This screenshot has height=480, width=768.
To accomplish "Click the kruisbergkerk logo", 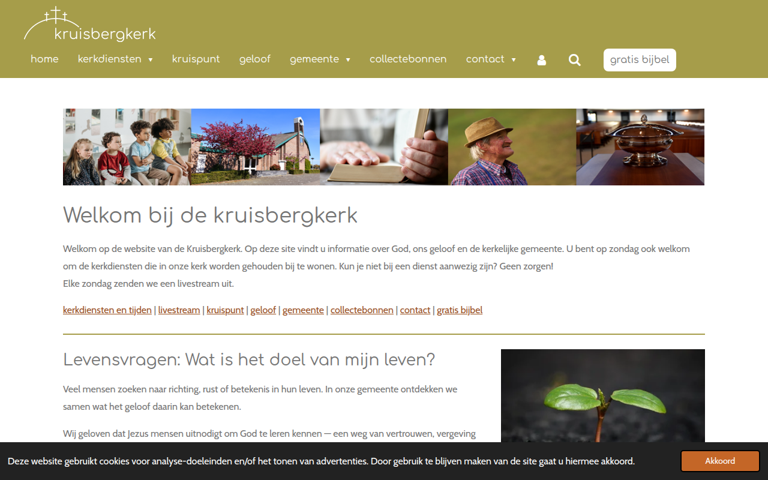I will point(90,24).
